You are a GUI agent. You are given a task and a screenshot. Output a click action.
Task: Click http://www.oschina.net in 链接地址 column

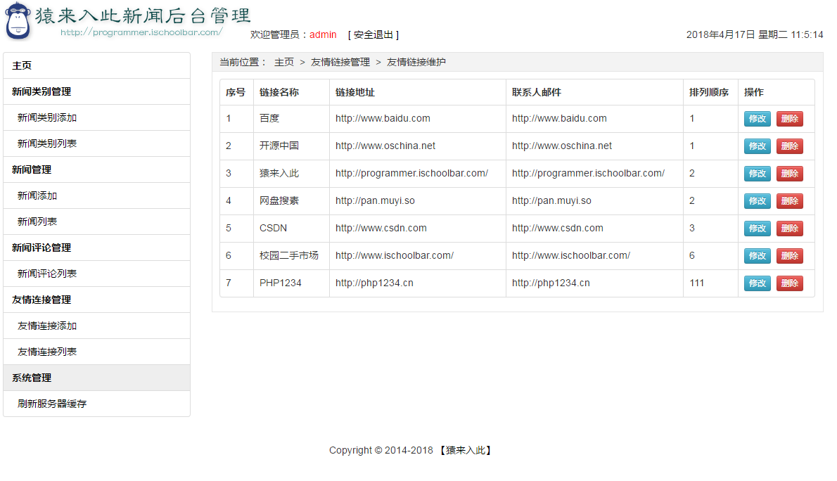(x=385, y=146)
